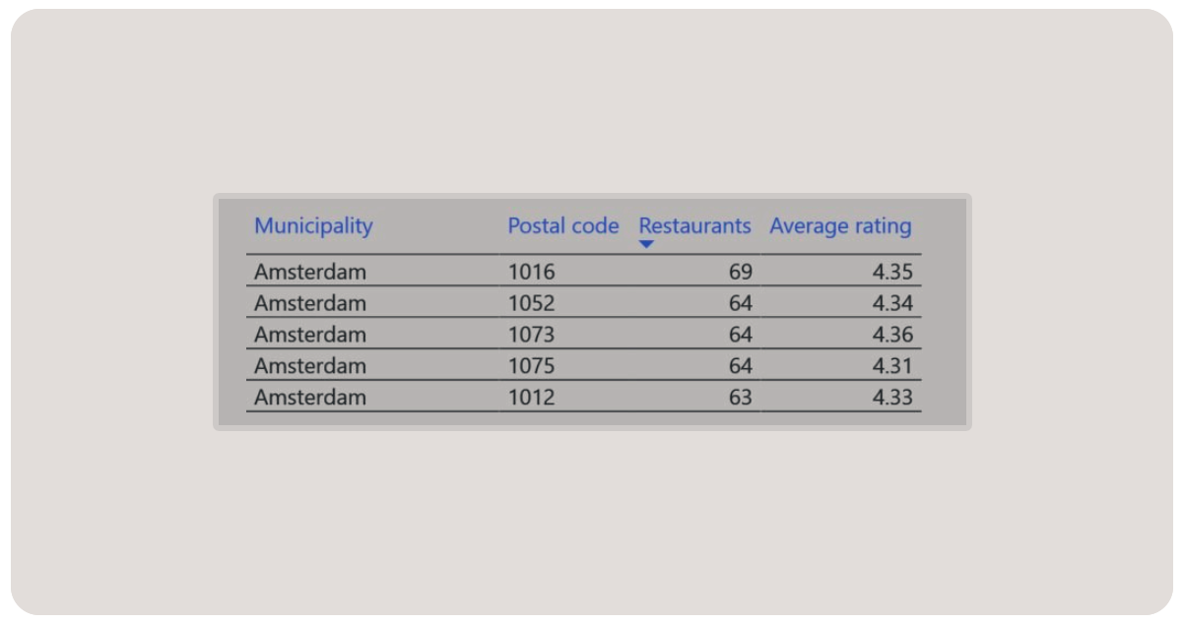
Task: Sort by the Municipality column header
Action: coord(313,226)
